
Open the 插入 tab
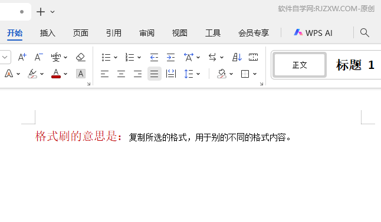pos(48,33)
